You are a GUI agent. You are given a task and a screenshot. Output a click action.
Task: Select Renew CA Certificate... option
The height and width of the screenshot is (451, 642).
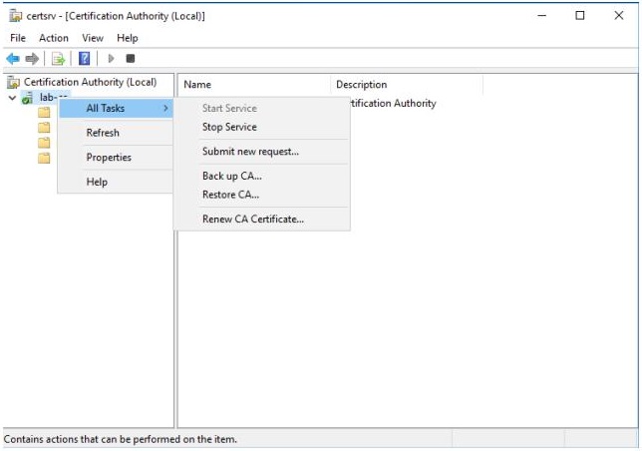coord(262,220)
